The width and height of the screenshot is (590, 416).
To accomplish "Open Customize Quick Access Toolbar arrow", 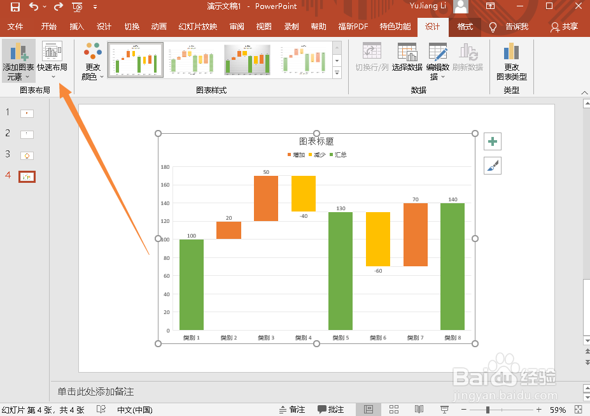I will (x=95, y=7).
